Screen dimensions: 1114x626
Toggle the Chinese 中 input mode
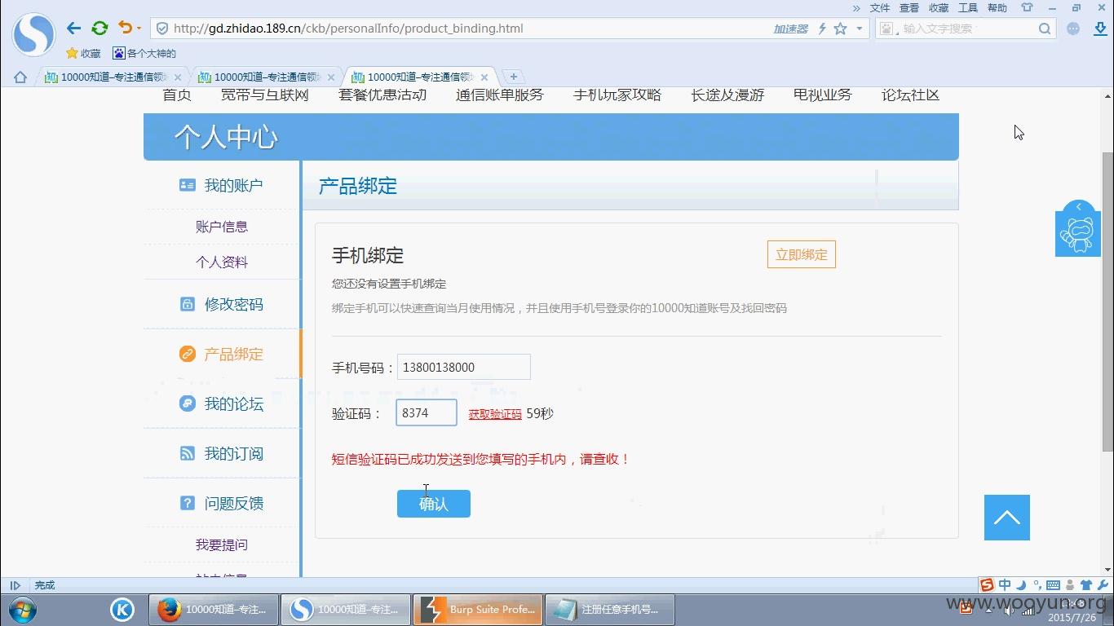tap(1005, 584)
